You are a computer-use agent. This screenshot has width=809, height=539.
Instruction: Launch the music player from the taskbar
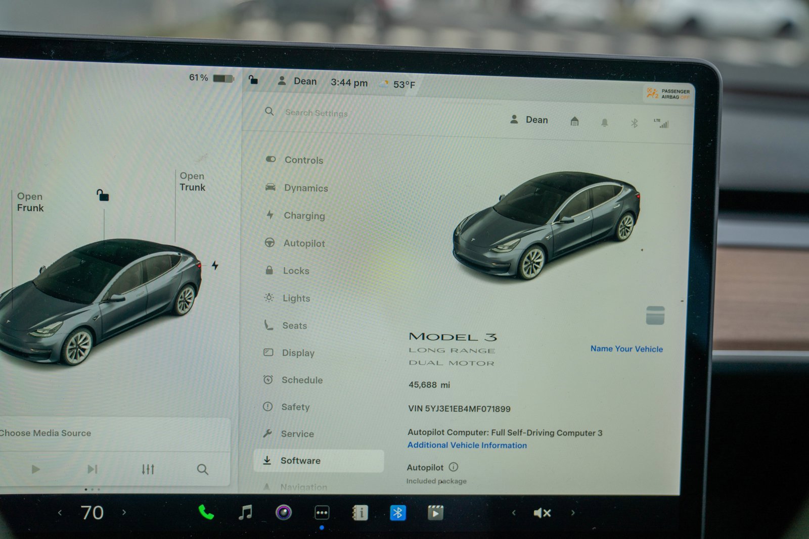coord(246,513)
